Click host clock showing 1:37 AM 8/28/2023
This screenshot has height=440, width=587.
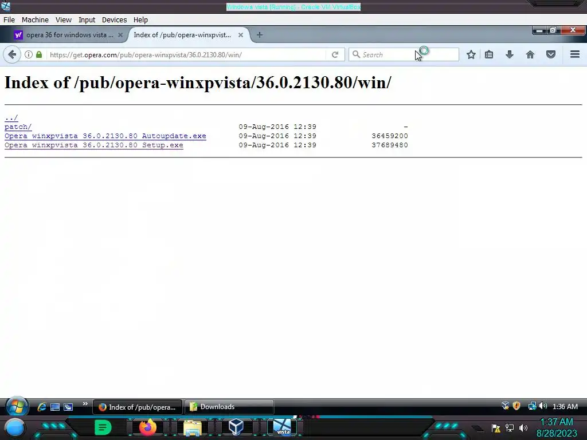[x=556, y=427]
